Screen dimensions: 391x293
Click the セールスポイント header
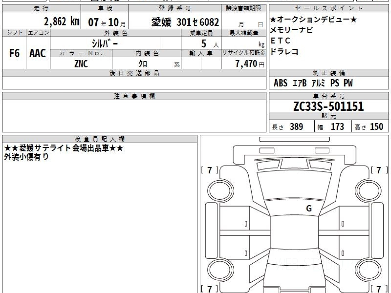[329, 8]
